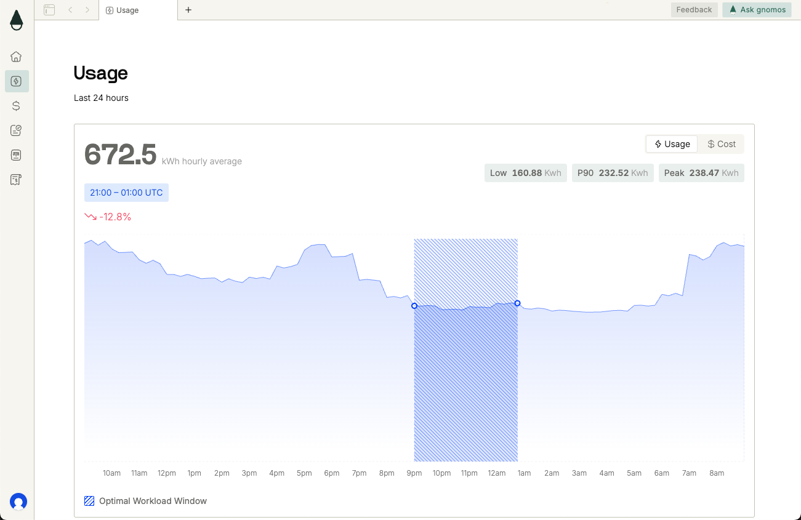This screenshot has height=520, width=801.
Task: Click the gnomos droplet logo
Action: (16, 20)
